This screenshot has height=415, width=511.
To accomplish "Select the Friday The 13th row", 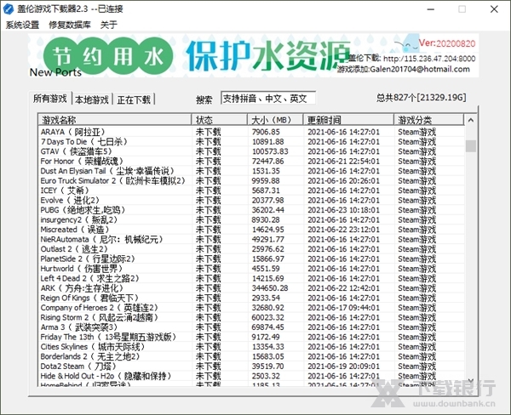I will [x=251, y=337].
